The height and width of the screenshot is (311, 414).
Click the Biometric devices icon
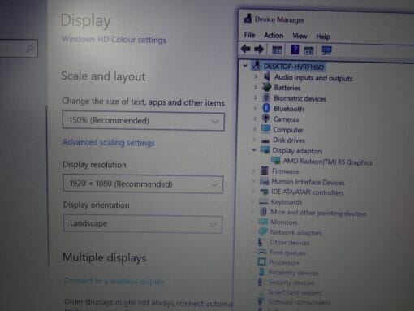[x=266, y=97]
